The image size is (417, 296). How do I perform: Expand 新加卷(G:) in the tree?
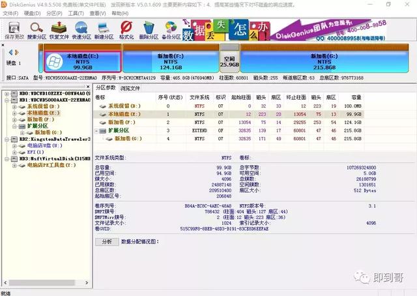(x=22, y=132)
